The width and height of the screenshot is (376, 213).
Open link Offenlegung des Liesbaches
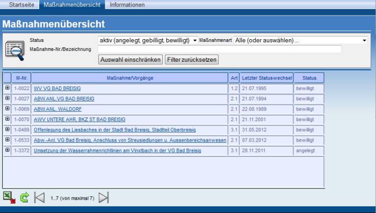[x=114, y=130]
